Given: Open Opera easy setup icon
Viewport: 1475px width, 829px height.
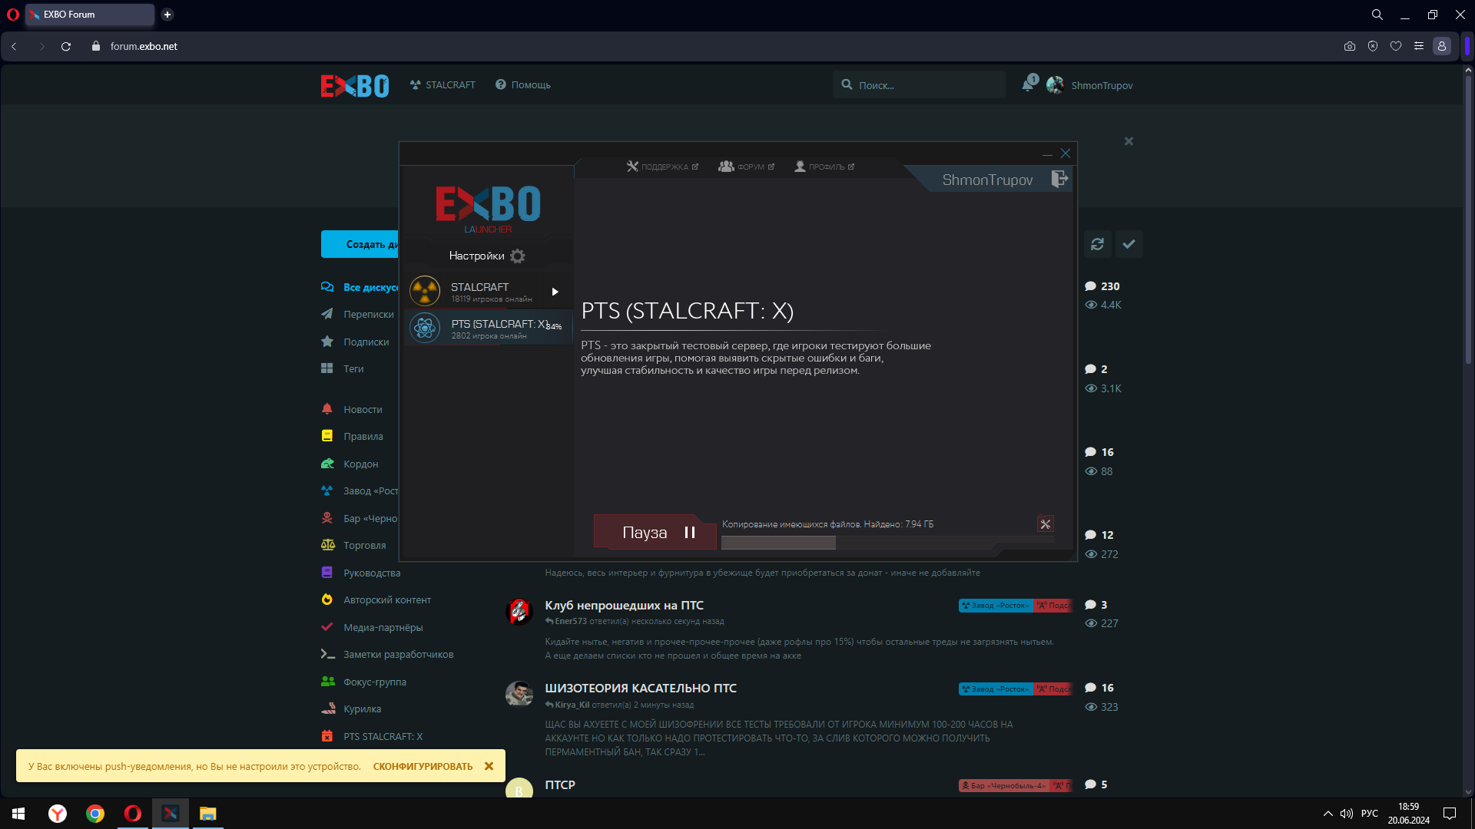Looking at the screenshot, I should pos(1419,46).
